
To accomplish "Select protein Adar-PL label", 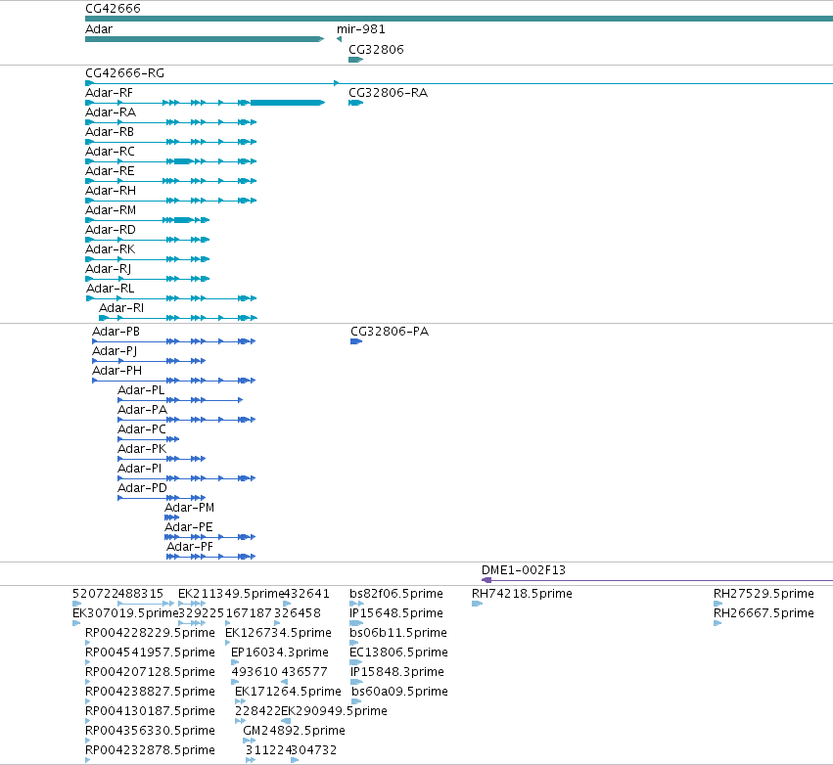I will (141, 390).
